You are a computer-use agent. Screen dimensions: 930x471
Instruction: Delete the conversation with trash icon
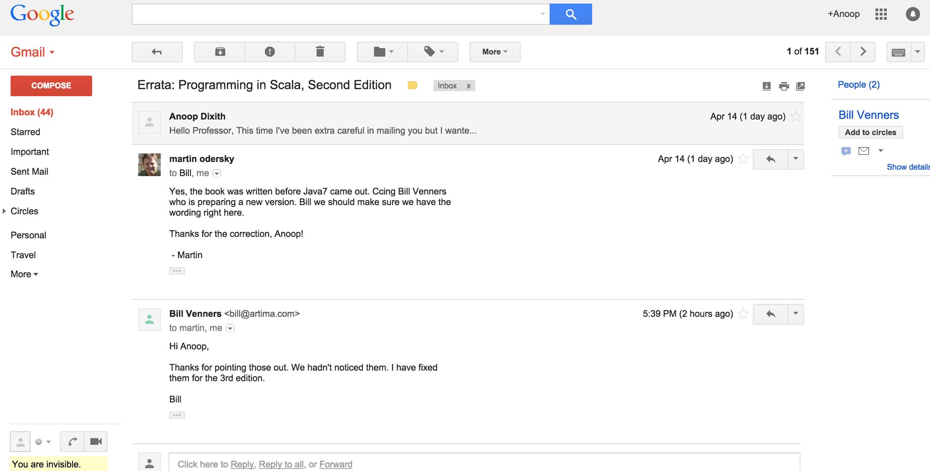point(320,52)
